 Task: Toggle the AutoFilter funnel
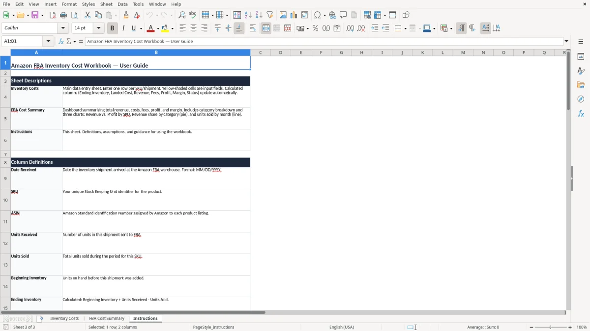point(269,15)
